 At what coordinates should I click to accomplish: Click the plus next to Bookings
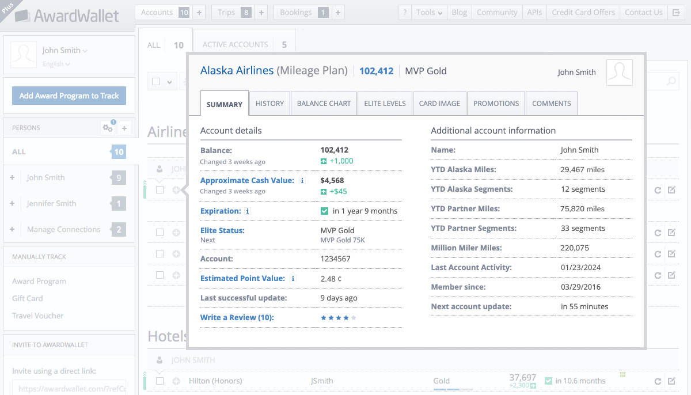[337, 12]
